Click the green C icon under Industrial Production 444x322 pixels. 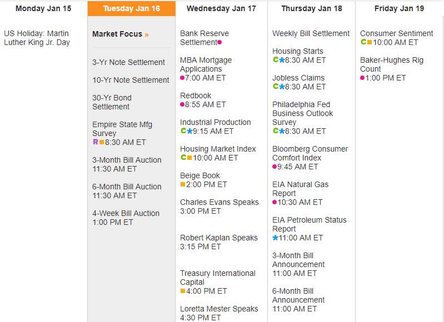point(183,131)
